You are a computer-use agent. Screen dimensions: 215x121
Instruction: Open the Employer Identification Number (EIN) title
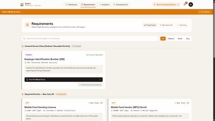(45, 59)
